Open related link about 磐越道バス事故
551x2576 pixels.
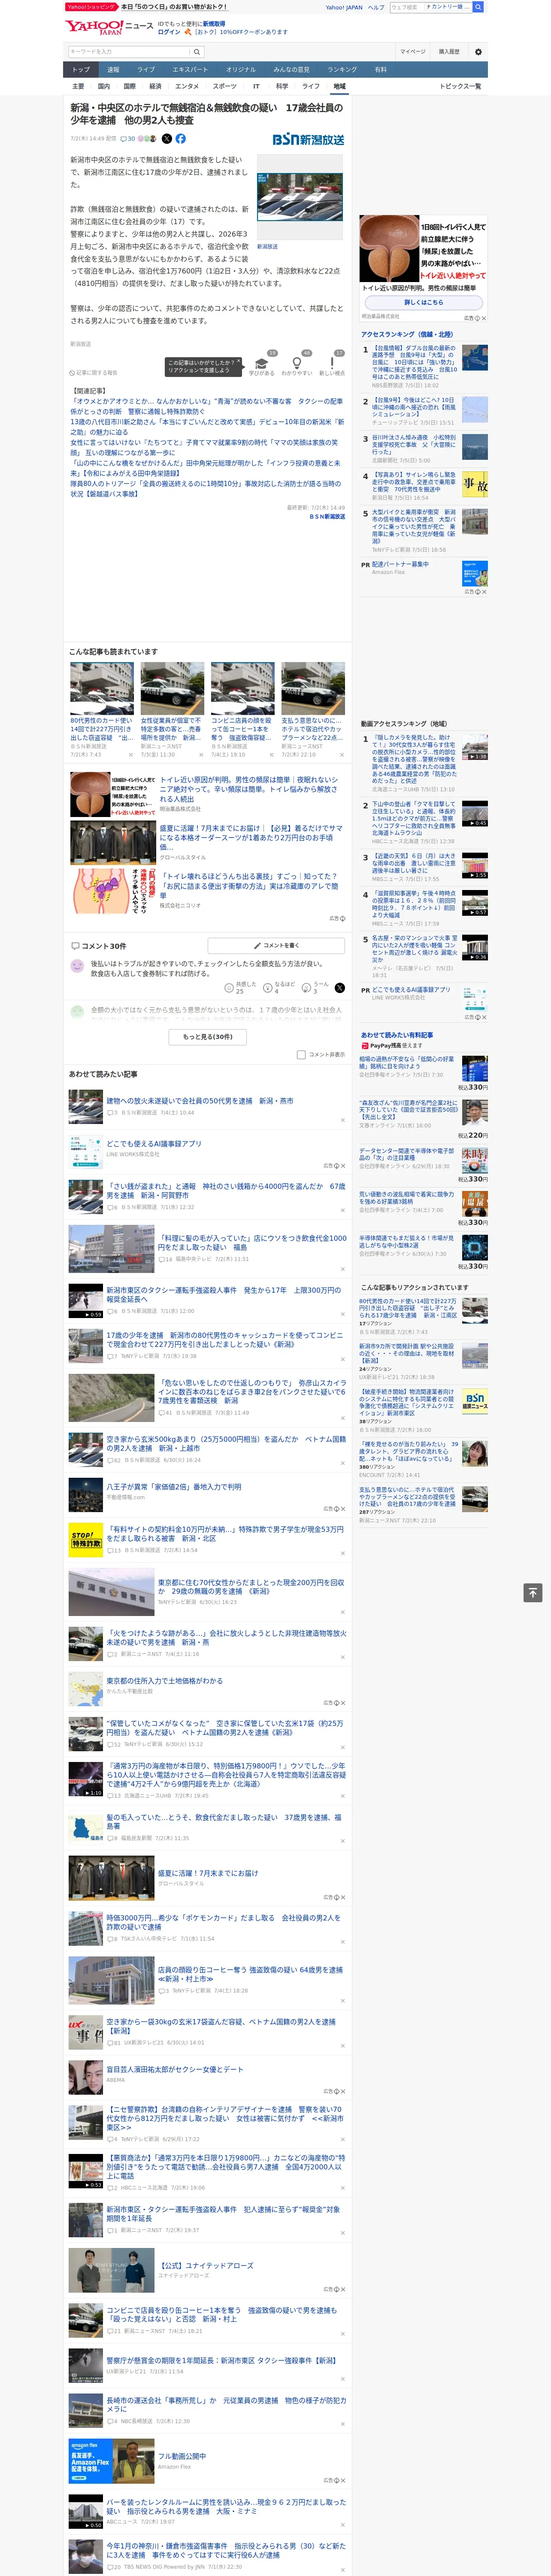(206, 488)
